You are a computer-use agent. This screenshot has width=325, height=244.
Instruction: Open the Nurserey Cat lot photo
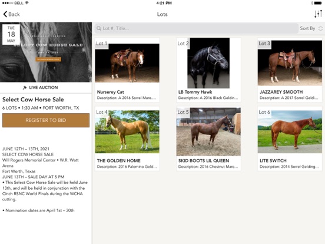[x=127, y=63]
